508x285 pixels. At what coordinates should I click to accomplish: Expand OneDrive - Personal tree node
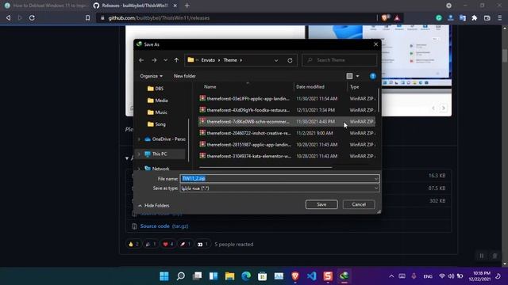coord(139,139)
